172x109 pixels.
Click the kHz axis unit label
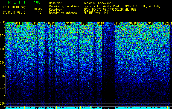coord(2,22)
